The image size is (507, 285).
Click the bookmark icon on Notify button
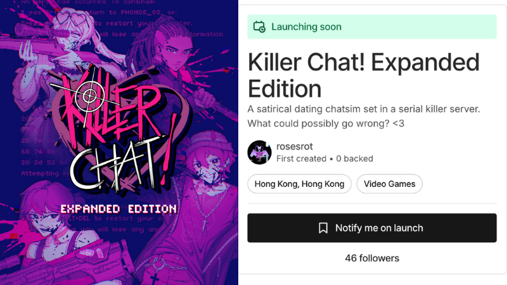coord(323,228)
